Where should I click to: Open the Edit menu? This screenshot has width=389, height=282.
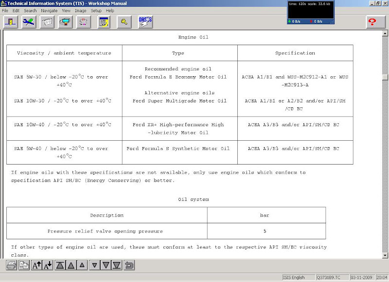(x=16, y=11)
